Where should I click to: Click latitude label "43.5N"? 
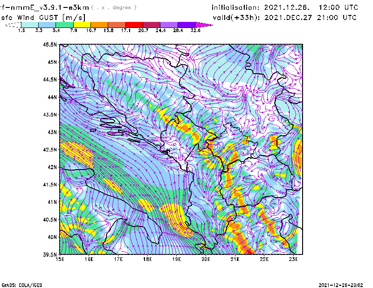coord(50,115)
